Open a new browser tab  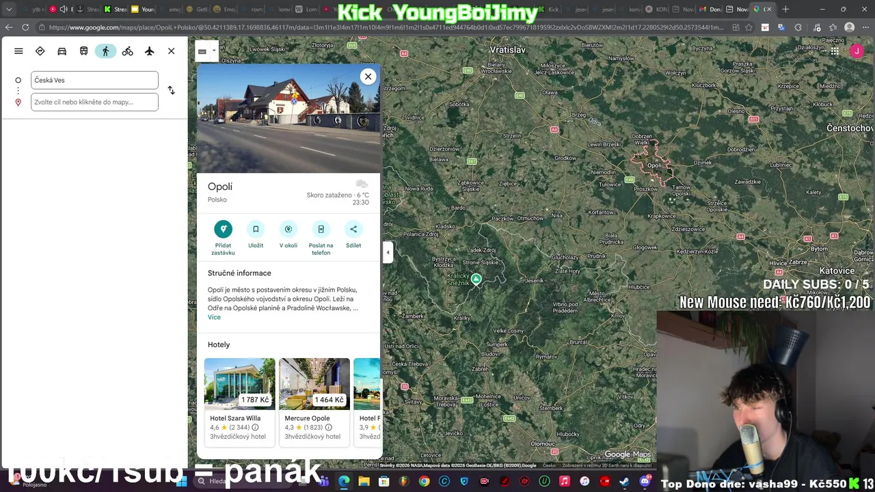785,9
